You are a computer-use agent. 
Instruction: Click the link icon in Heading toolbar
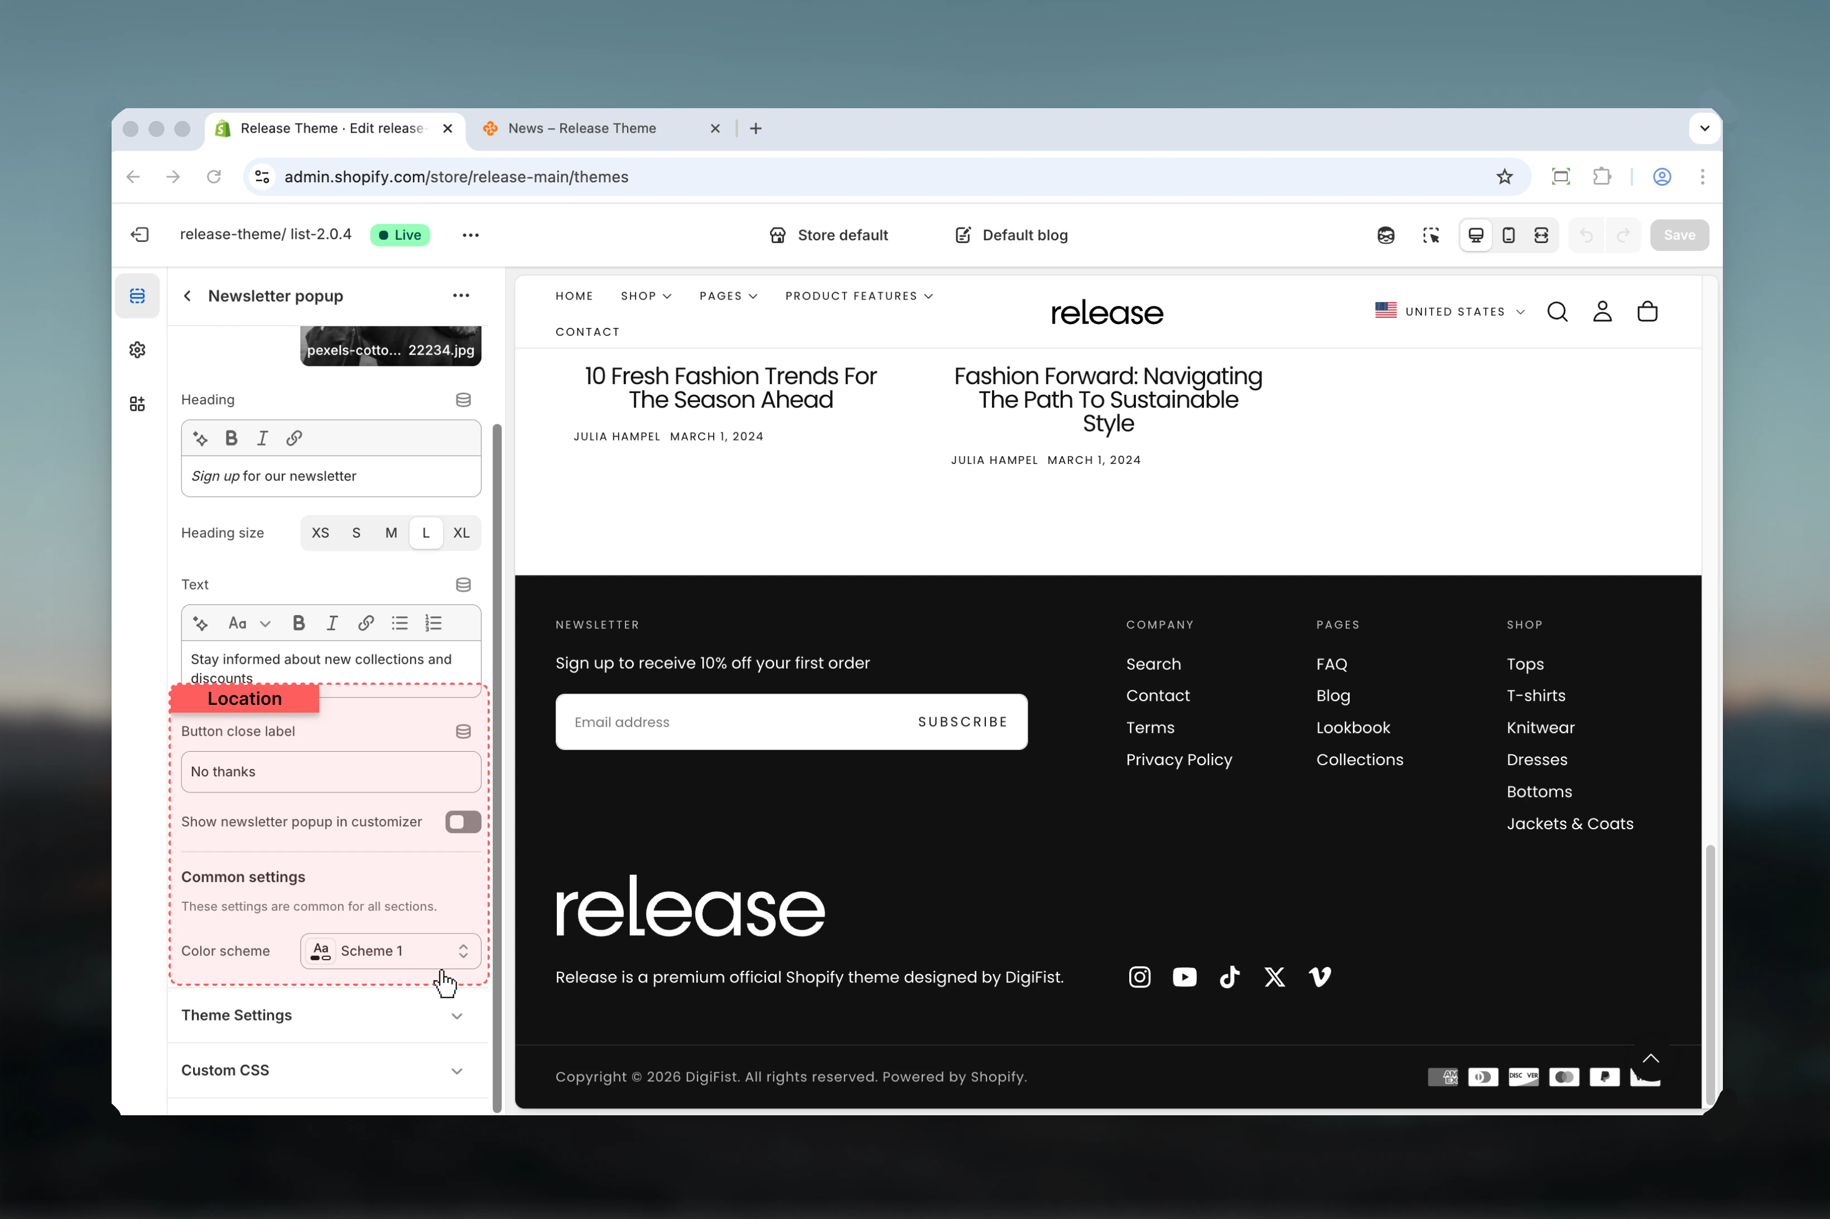coord(294,438)
